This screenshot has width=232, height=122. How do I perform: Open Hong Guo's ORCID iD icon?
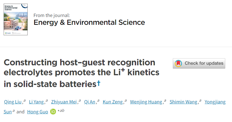coord(53,112)
